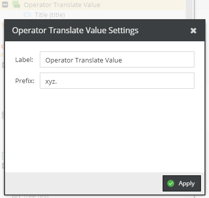Apply the operator settings

click(x=182, y=183)
